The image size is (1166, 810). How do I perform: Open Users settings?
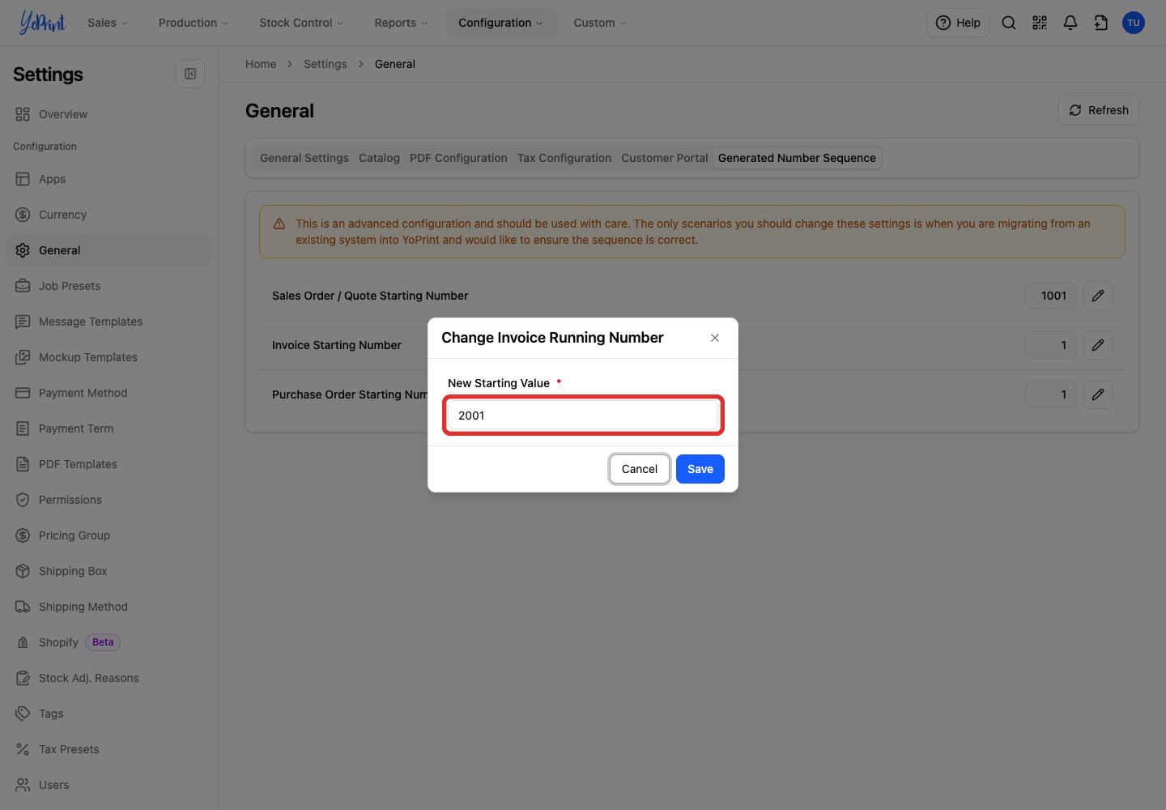109,785
